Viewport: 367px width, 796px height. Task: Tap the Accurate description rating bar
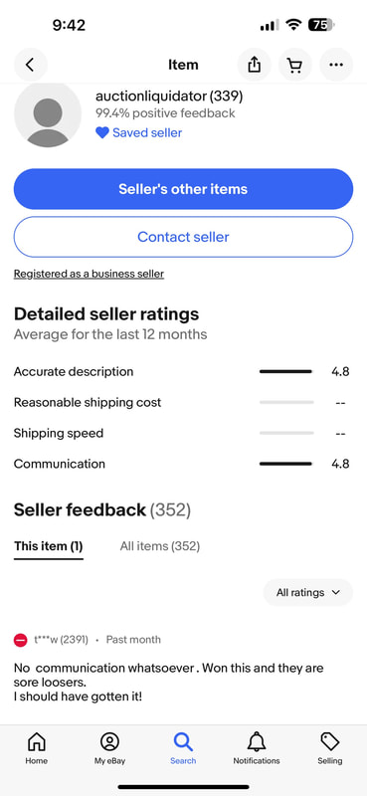(x=285, y=371)
